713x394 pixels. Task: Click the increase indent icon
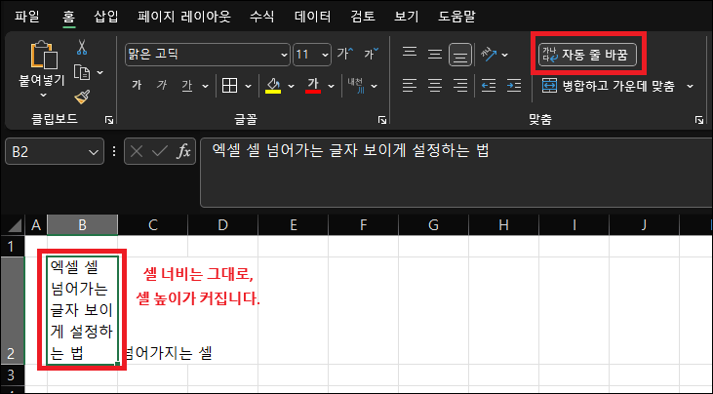coord(514,86)
